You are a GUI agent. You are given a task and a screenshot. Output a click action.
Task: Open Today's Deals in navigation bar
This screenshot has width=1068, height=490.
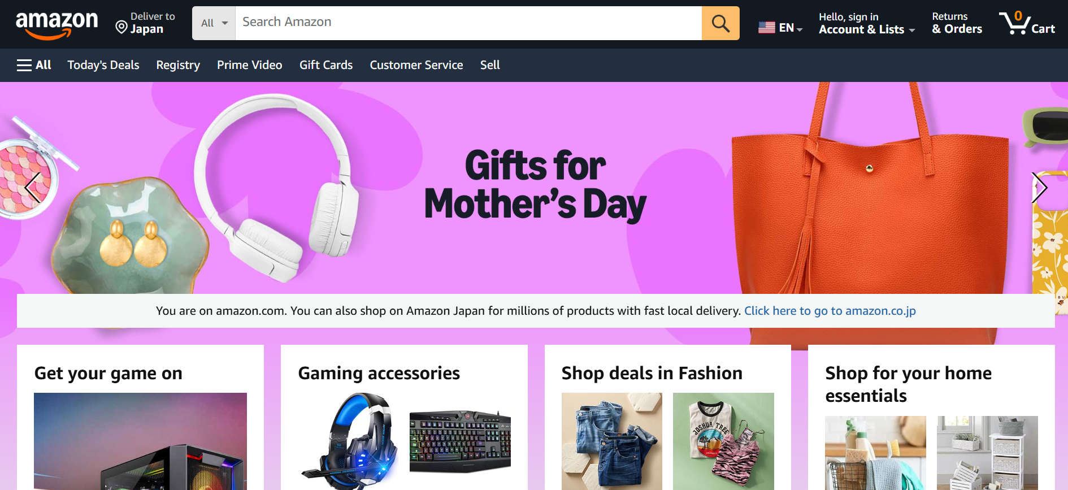[103, 65]
